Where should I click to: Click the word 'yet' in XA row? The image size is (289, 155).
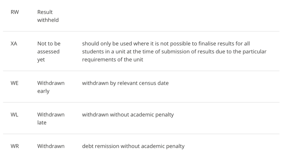click(x=41, y=60)
